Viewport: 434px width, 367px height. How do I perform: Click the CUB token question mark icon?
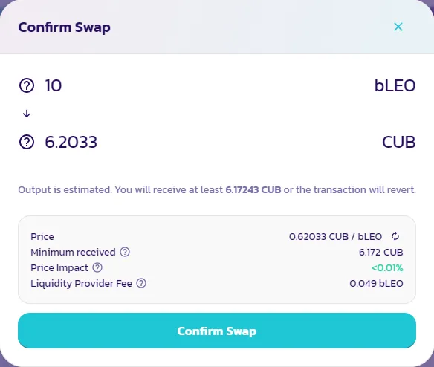(x=27, y=142)
